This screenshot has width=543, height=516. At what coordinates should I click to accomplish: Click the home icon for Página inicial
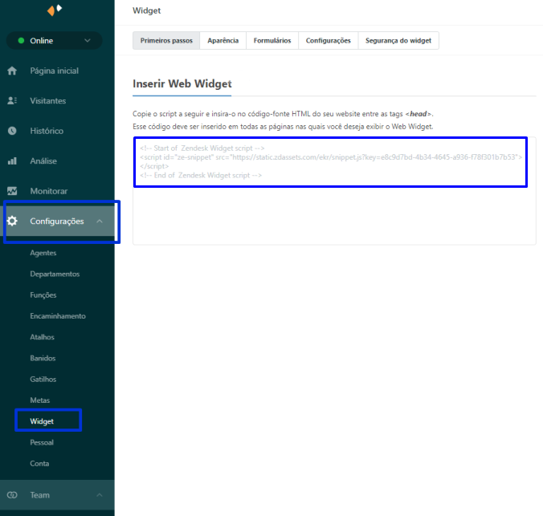[x=12, y=71]
